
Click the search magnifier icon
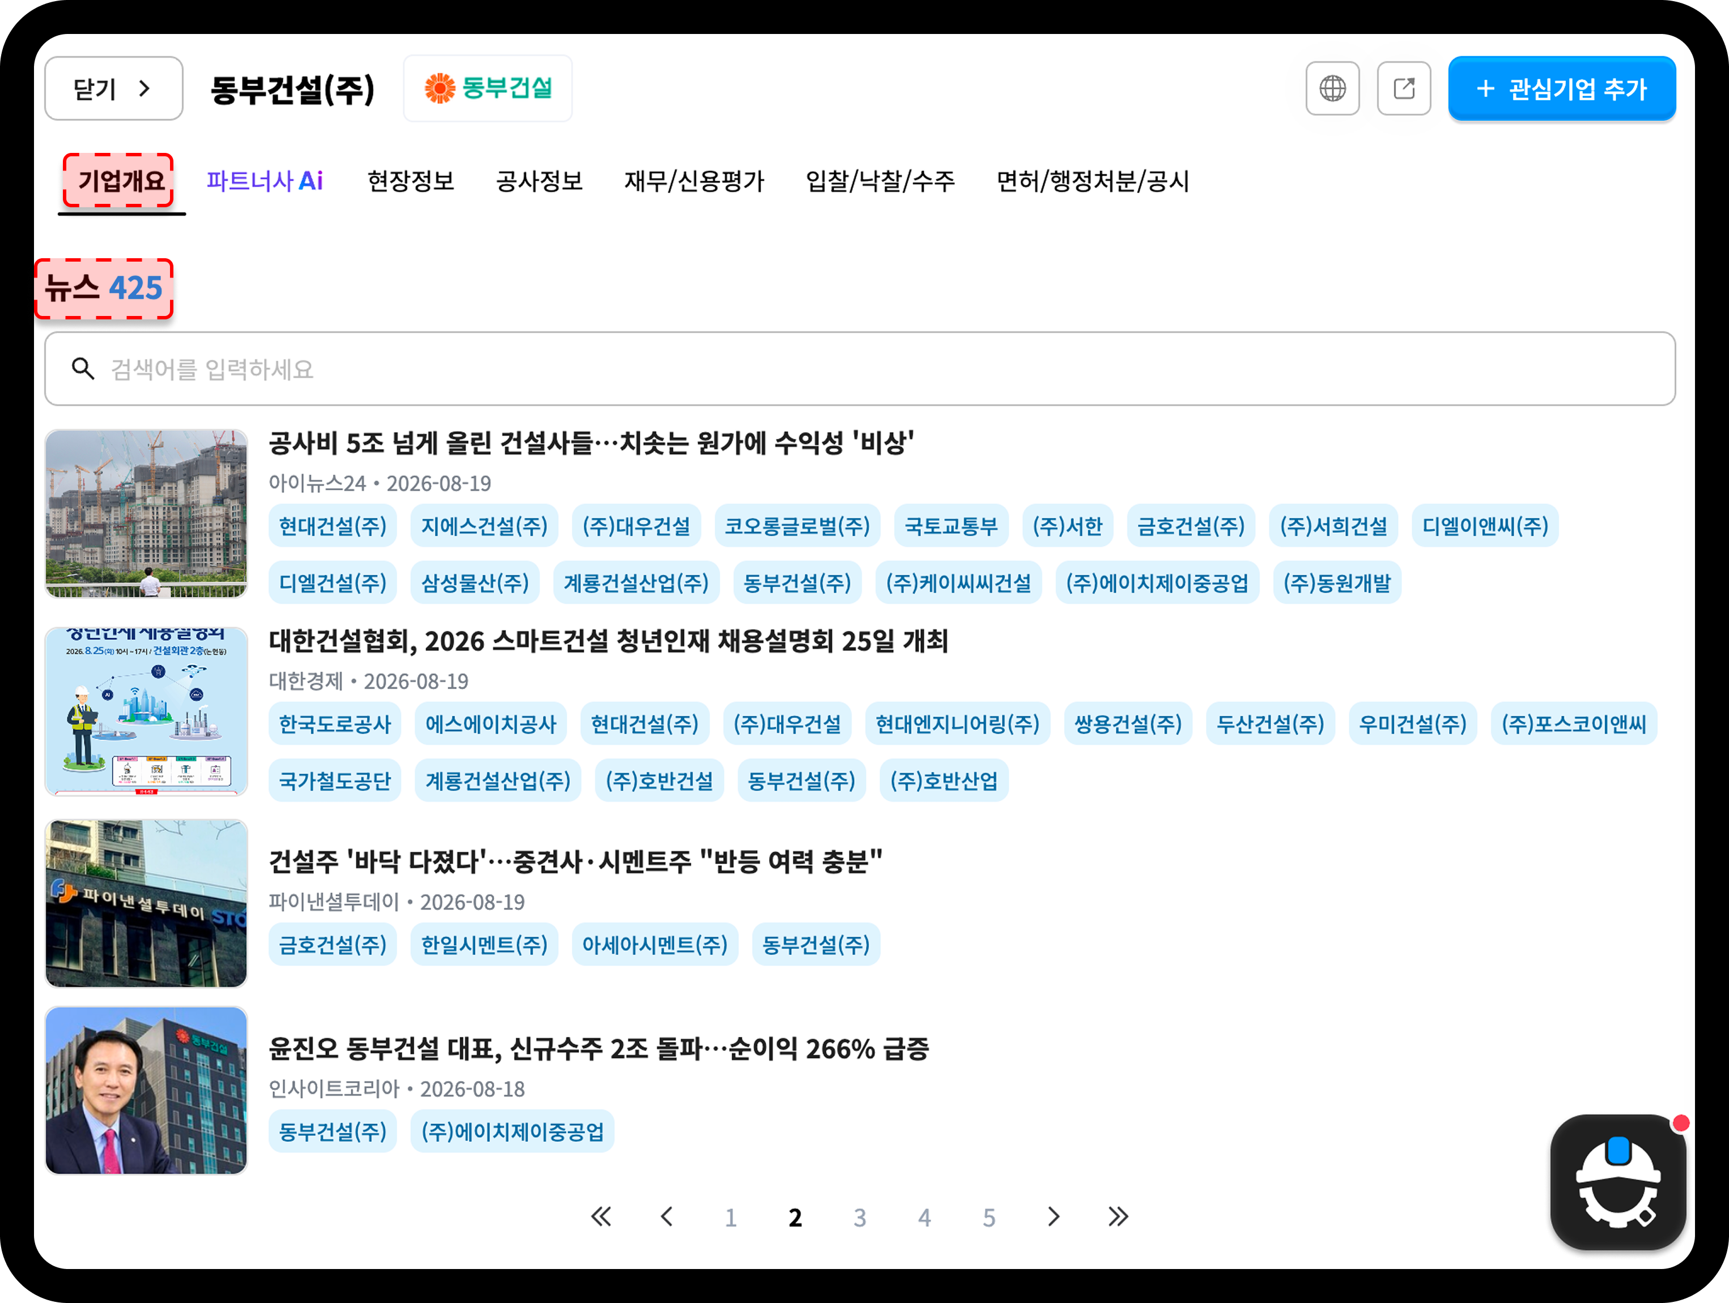[x=83, y=369]
